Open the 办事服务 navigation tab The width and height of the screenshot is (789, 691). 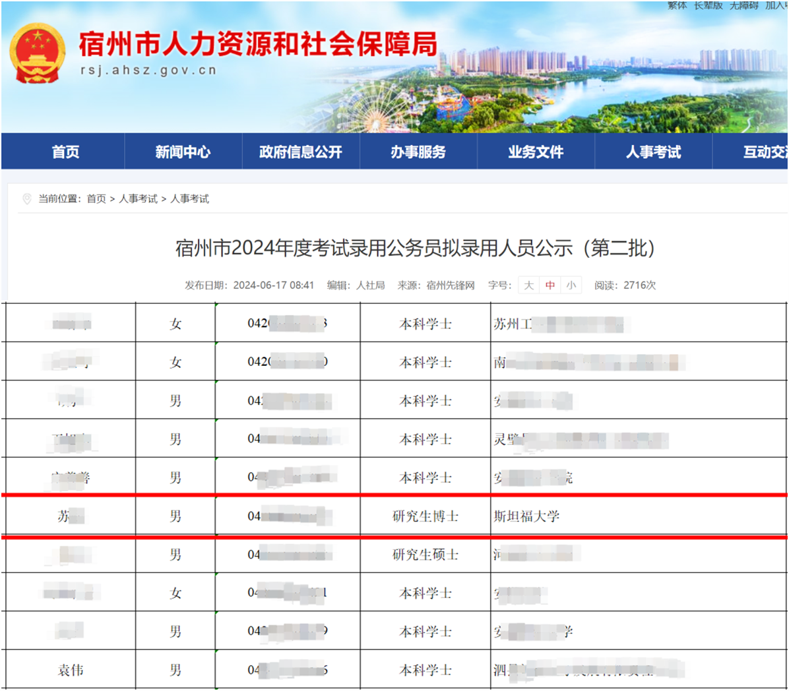pos(418,152)
